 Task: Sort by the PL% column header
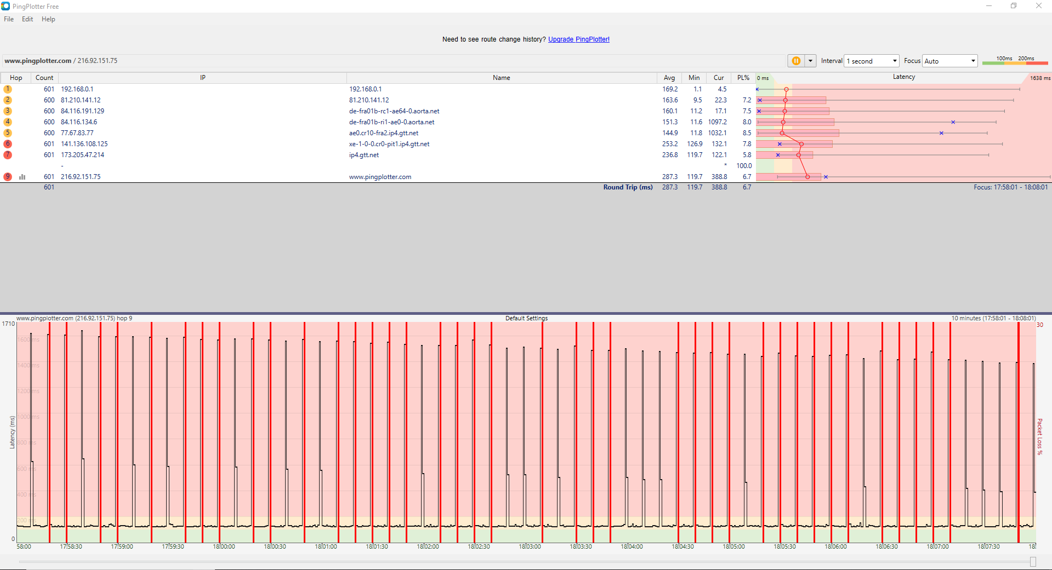point(743,78)
